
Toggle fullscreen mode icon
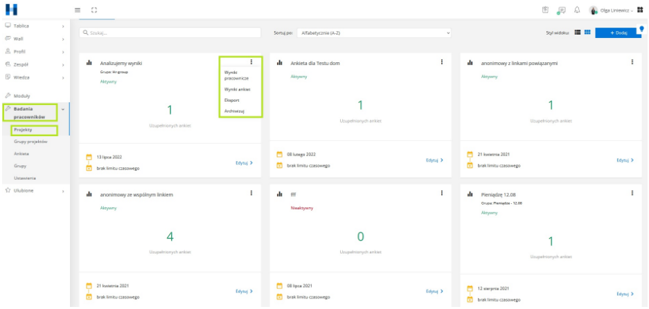point(94,10)
